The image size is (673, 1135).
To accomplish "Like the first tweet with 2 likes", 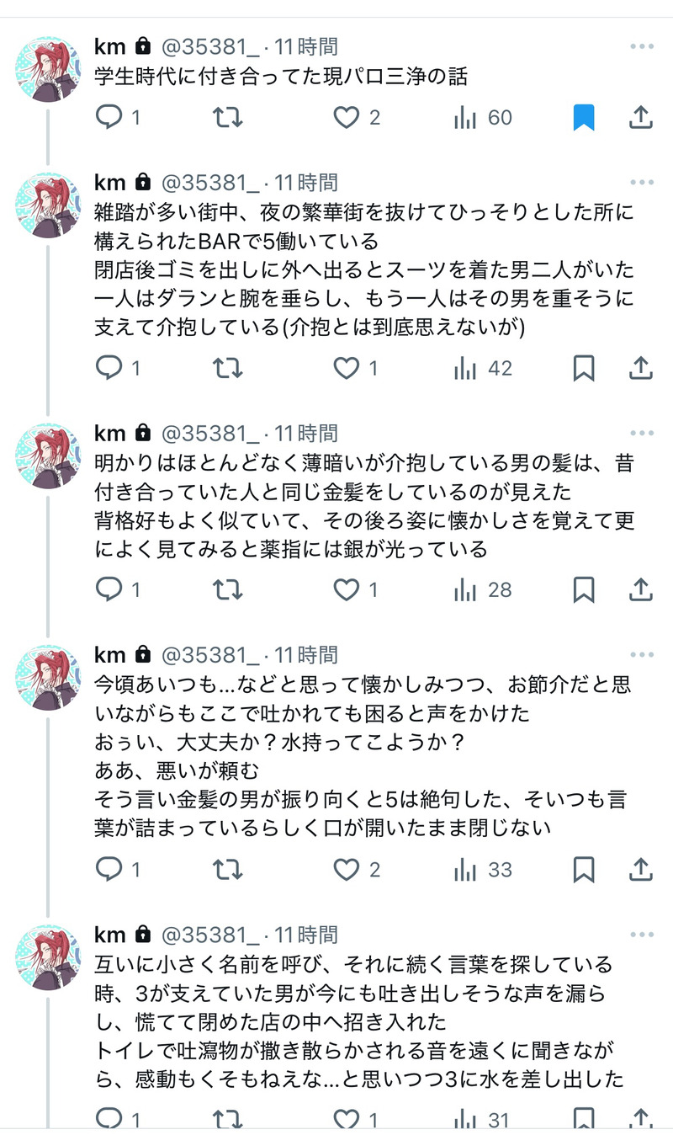I will tap(347, 118).
